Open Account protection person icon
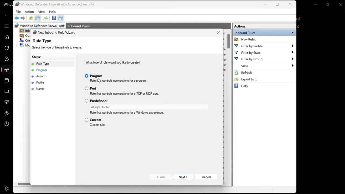This screenshot has width=345, height=194. pyautogui.click(x=6, y=59)
